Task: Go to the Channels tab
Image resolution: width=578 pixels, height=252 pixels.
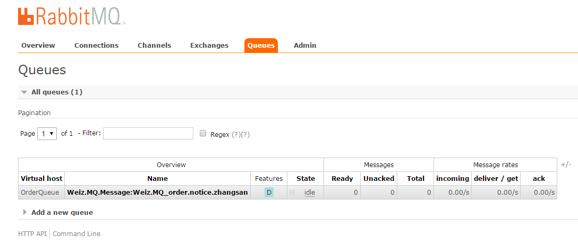Action: click(x=154, y=45)
